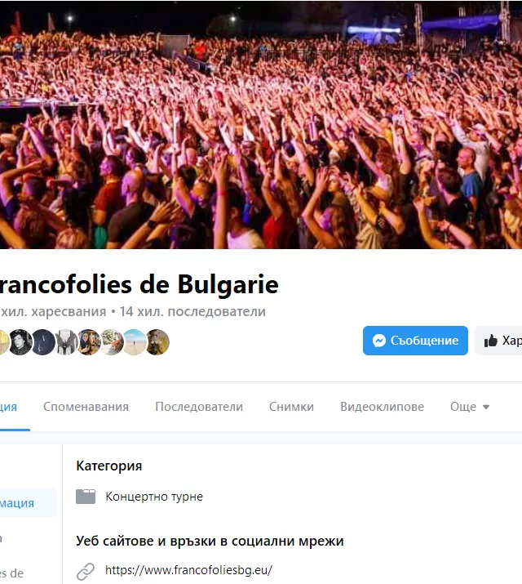Open the last follower avatar with yellow clothing
The height and width of the screenshot is (584, 522).
(157, 342)
